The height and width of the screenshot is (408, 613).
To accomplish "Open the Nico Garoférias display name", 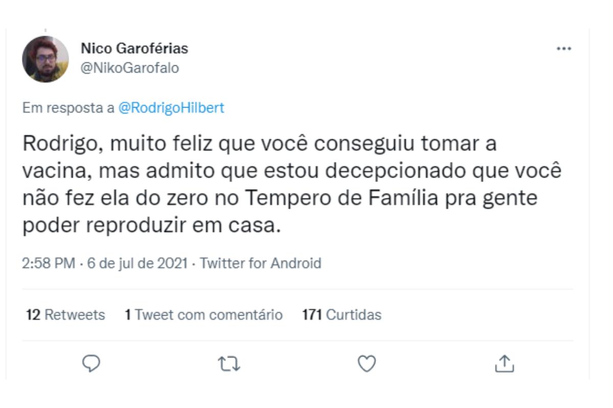I will [x=134, y=49].
